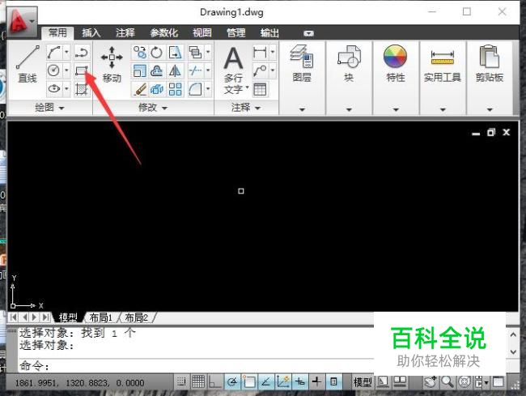
Task: Open the Block (块) panel
Action: [x=349, y=64]
